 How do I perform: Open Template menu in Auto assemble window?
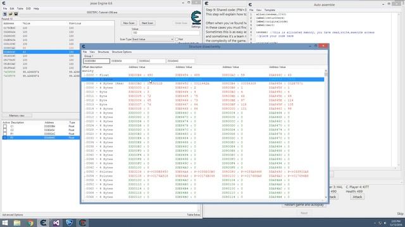270,10
